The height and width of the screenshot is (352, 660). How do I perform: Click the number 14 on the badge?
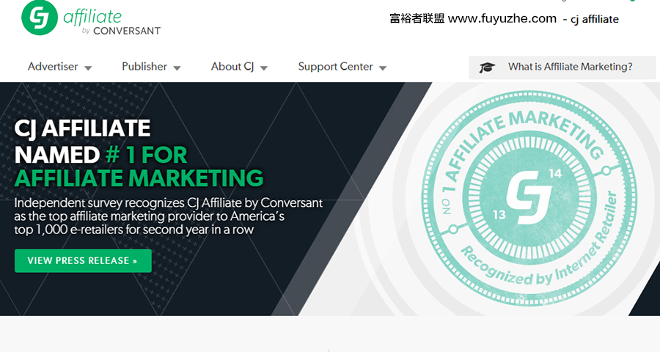tap(555, 173)
